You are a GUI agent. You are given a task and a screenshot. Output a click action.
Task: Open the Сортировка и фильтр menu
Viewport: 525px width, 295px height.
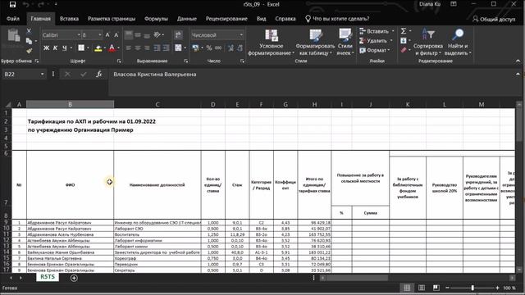[x=428, y=42]
